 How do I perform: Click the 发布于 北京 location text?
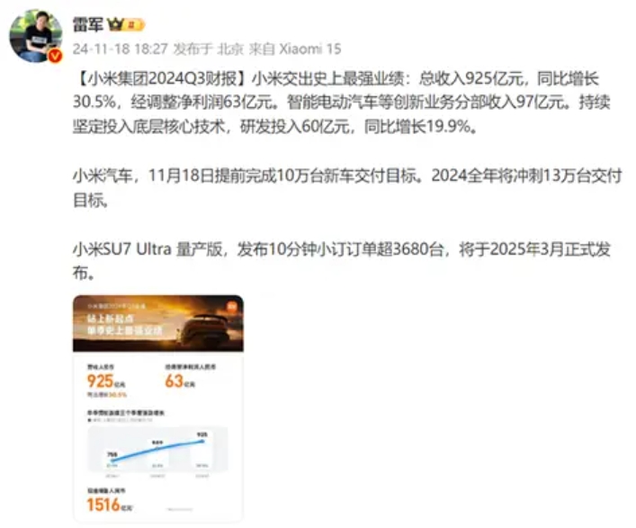coord(209,49)
